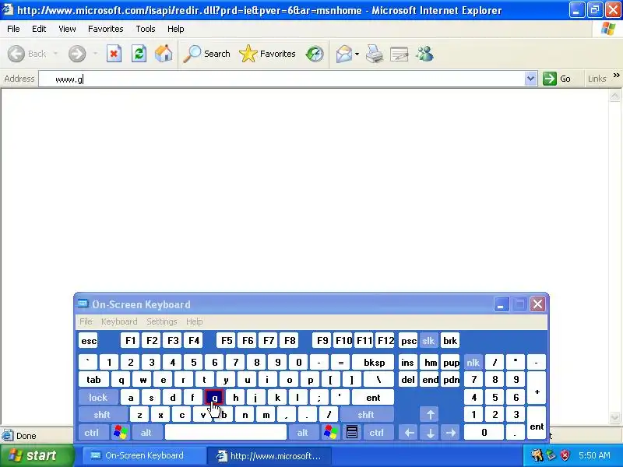Click the down arrow key on On-Screen Keyboard
This screenshot has width=623, height=467.
[430, 433]
